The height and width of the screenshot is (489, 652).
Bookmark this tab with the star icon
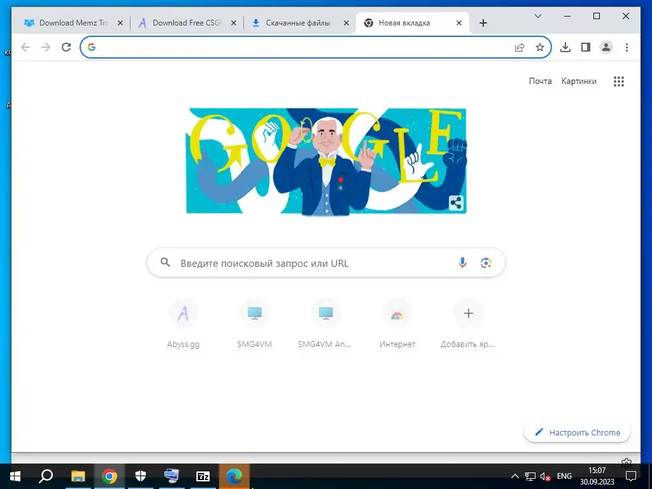pos(540,47)
